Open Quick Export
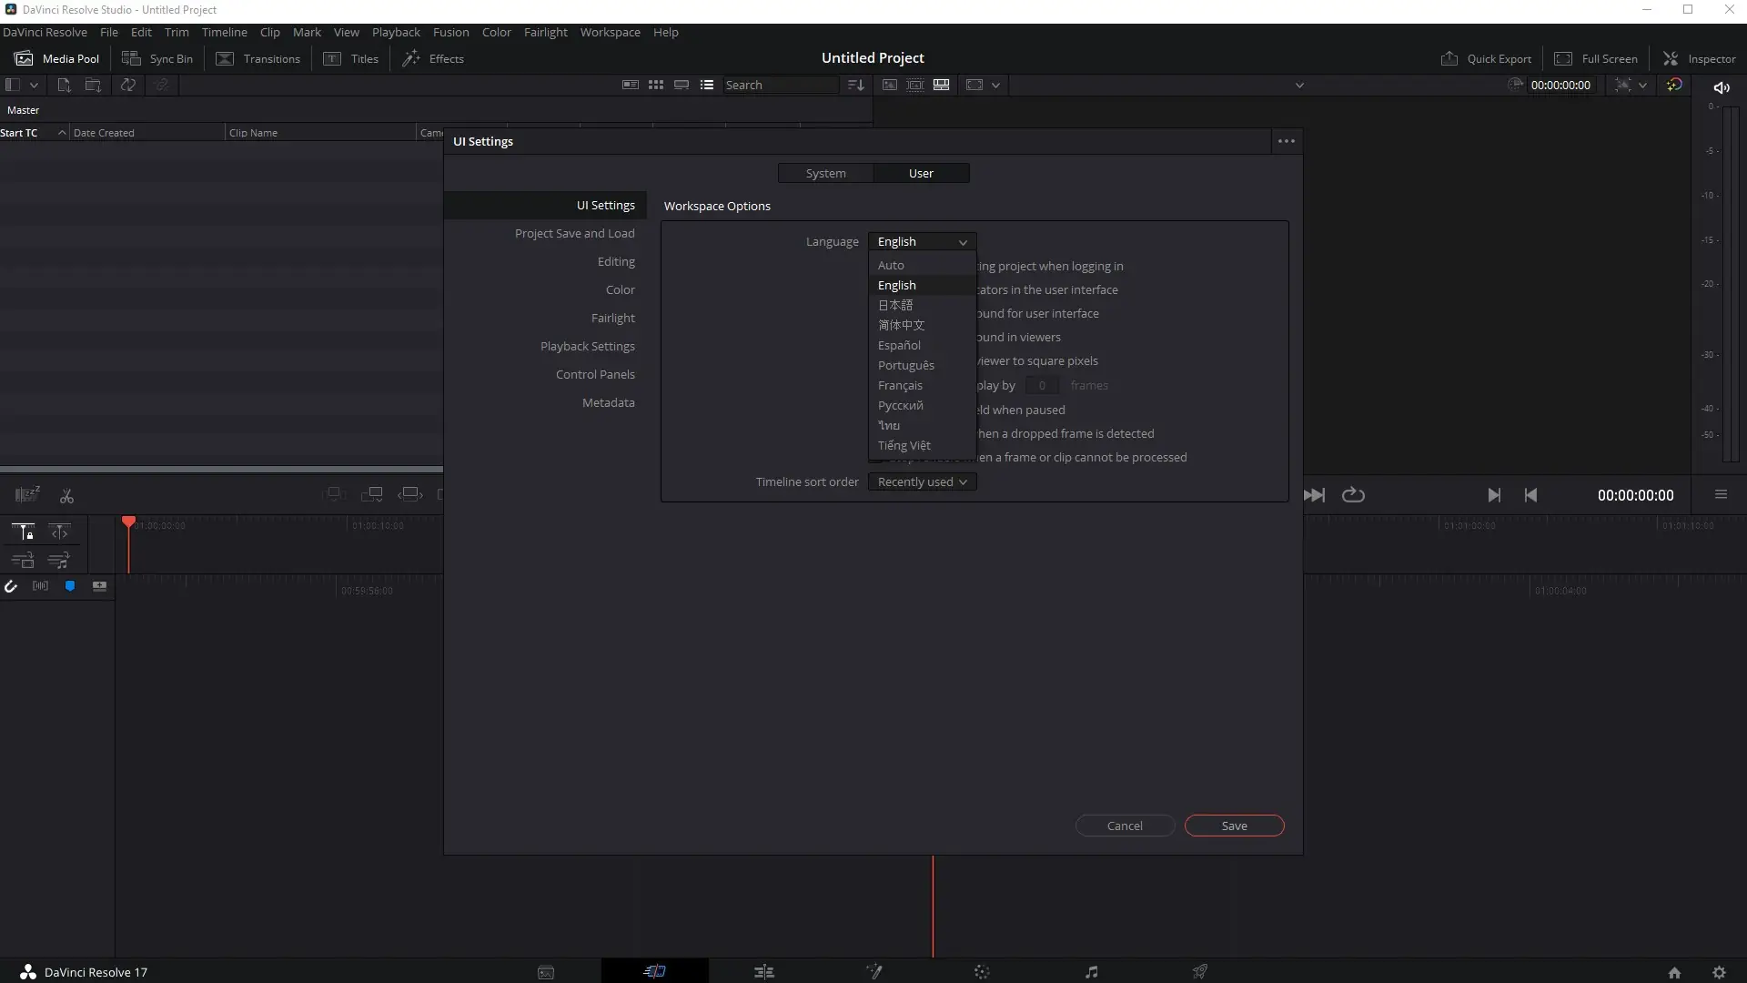 [1486, 58]
